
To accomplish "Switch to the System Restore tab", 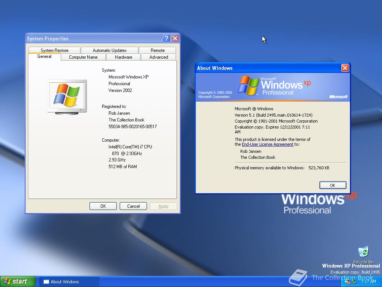I will pos(54,50).
